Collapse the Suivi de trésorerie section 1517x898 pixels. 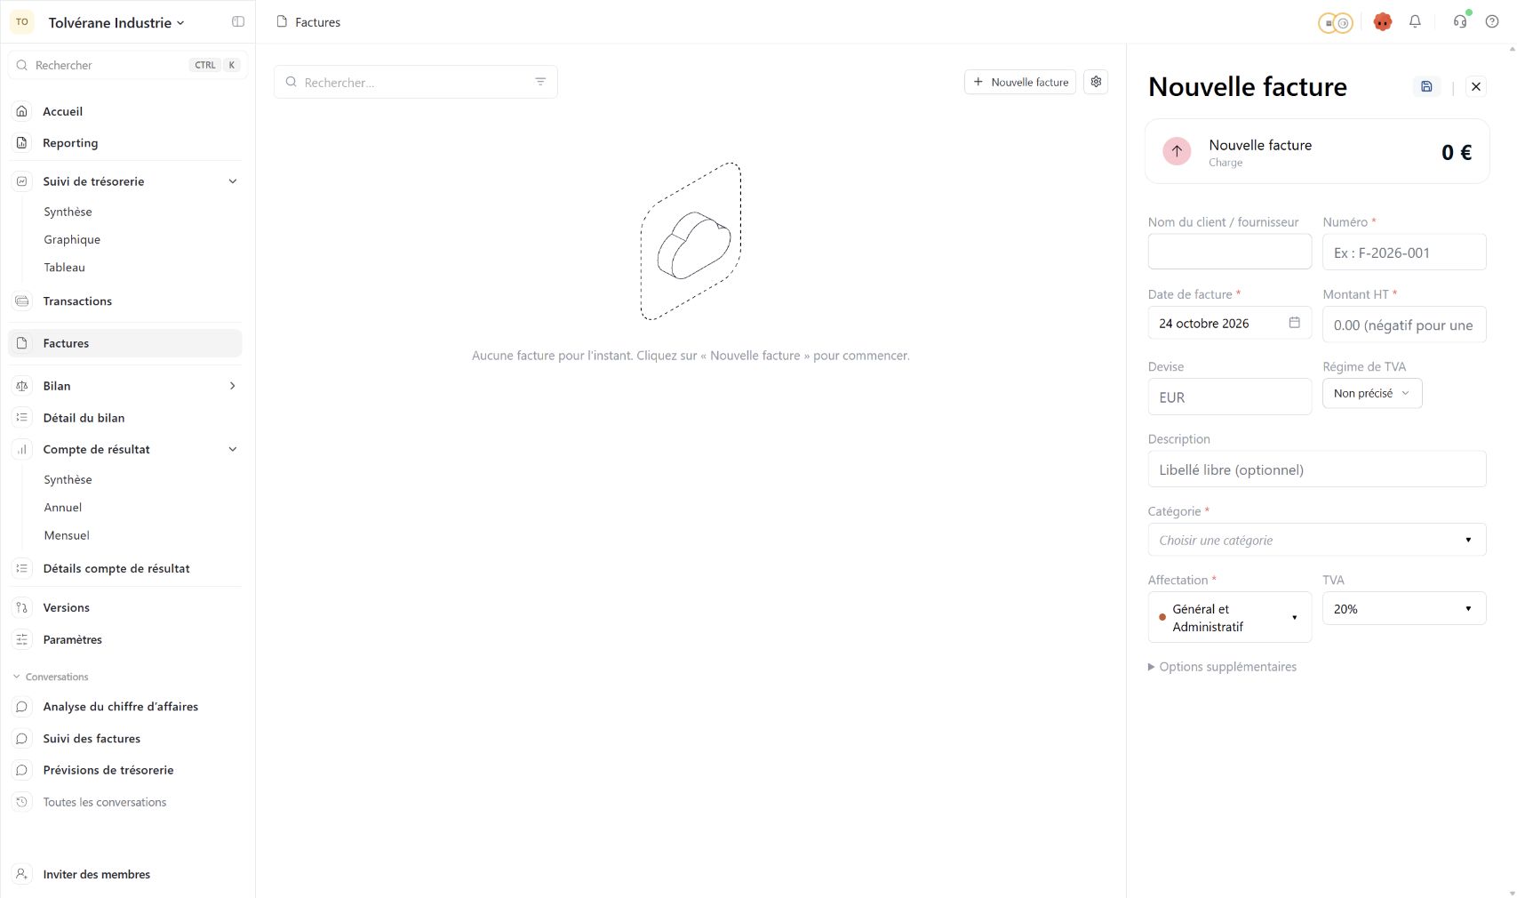[233, 181]
